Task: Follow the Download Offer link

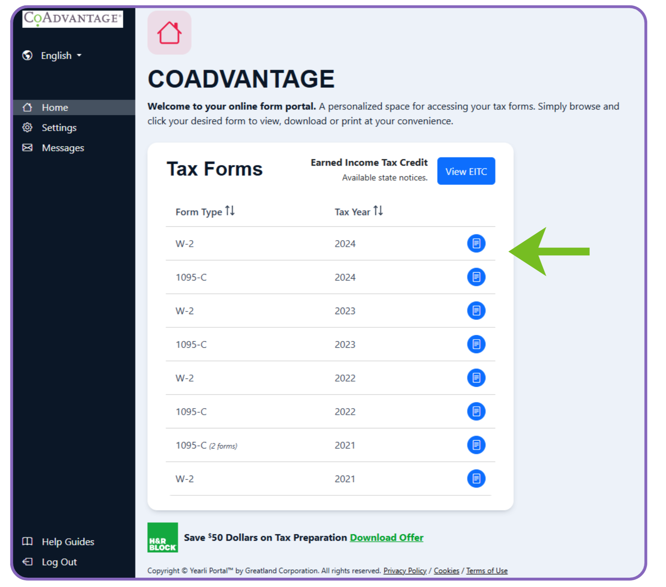Action: 386,538
